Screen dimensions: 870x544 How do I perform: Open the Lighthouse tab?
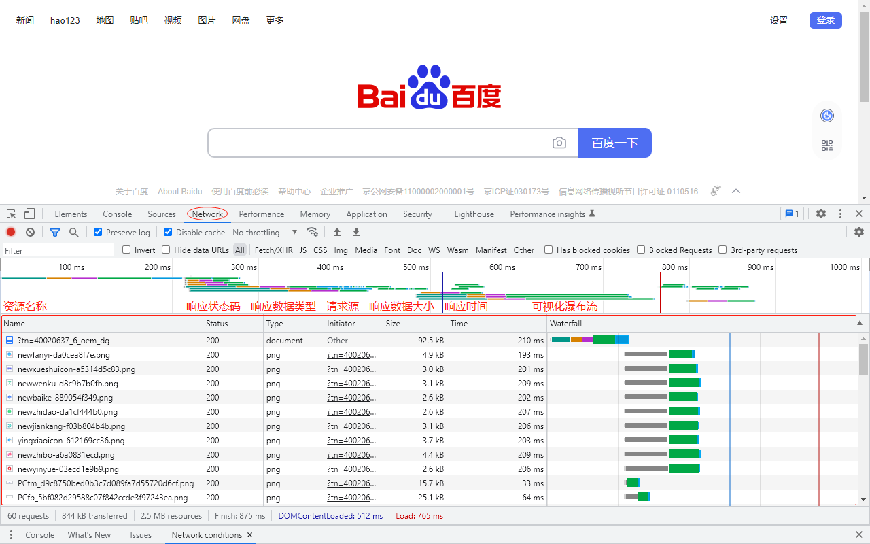click(x=474, y=214)
